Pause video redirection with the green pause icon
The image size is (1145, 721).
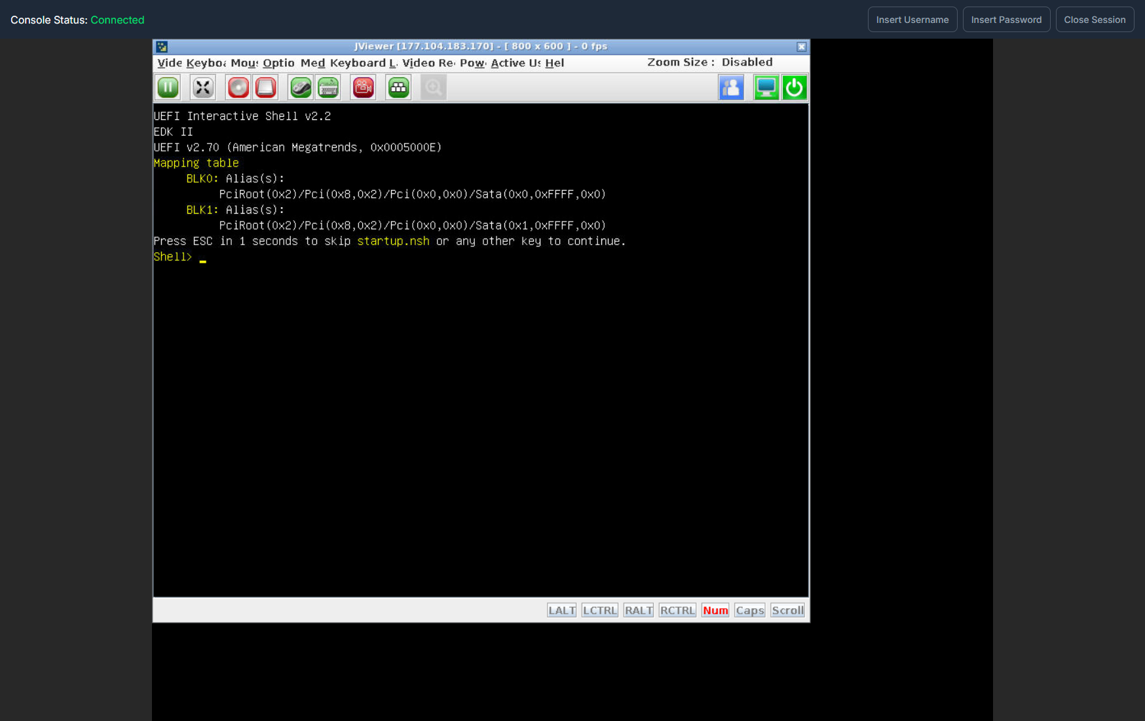168,87
